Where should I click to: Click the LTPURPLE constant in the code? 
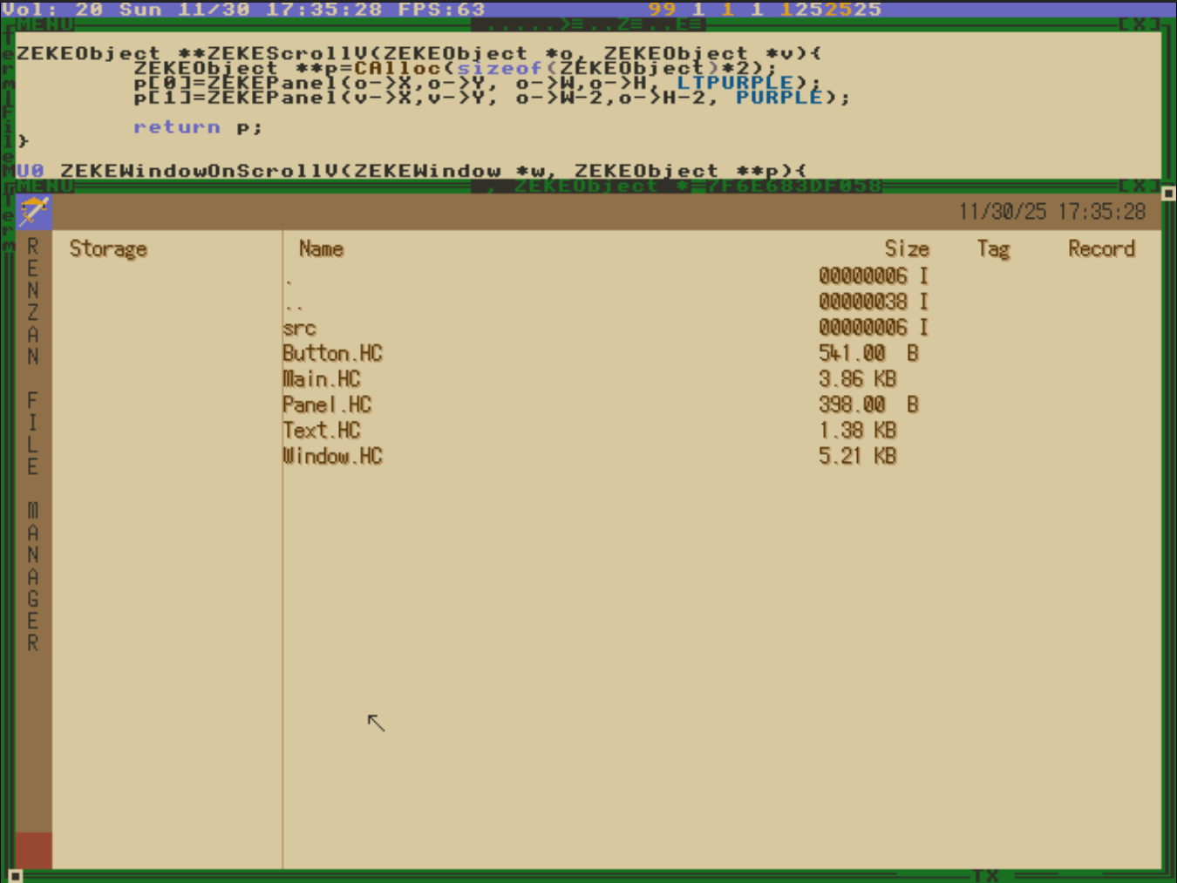tap(735, 83)
